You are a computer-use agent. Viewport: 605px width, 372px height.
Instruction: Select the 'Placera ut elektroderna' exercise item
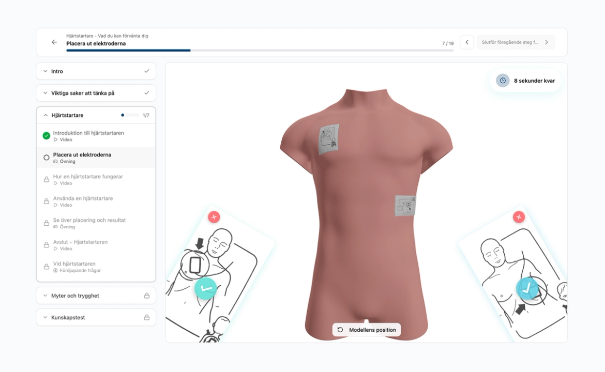[96, 158]
